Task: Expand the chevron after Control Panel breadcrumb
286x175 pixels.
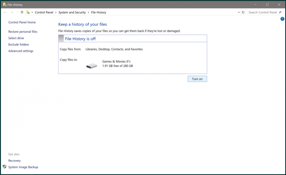Action: (57, 12)
